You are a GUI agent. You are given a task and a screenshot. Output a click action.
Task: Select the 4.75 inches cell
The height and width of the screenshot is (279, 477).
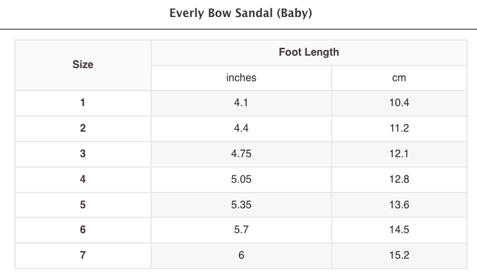(x=241, y=154)
